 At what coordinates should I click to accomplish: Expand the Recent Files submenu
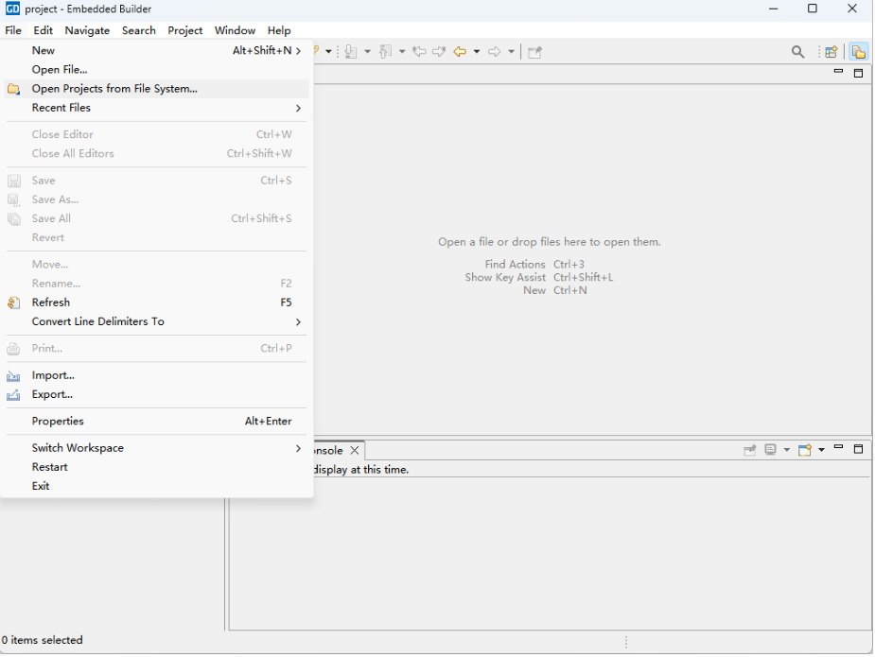(x=298, y=109)
